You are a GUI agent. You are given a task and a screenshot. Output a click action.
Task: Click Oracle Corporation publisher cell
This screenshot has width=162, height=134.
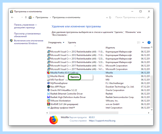pyautogui.click(x=115, y=90)
